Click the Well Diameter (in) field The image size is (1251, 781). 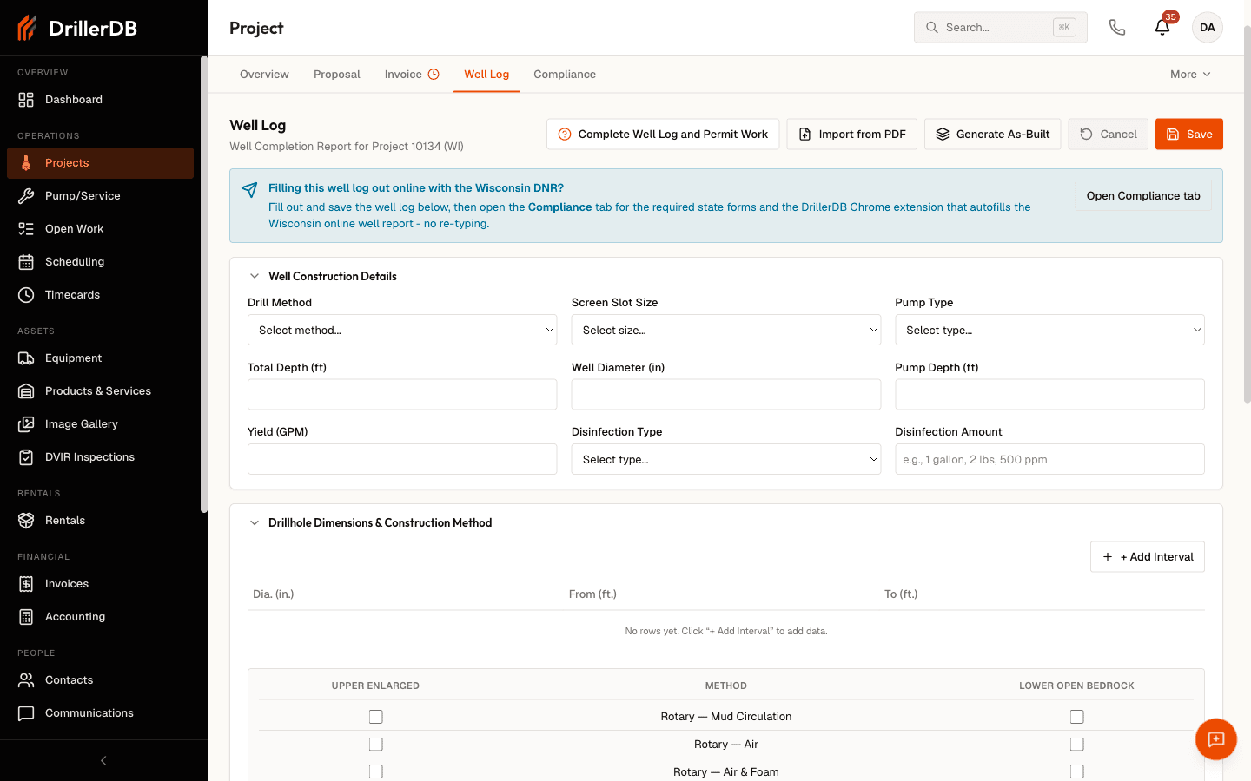(726, 395)
